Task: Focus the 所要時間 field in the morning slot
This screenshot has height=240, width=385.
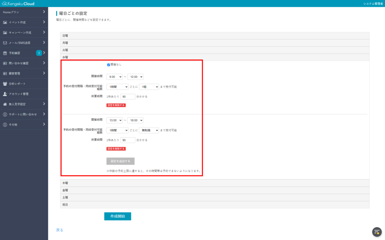Action: pyautogui.click(x=128, y=97)
